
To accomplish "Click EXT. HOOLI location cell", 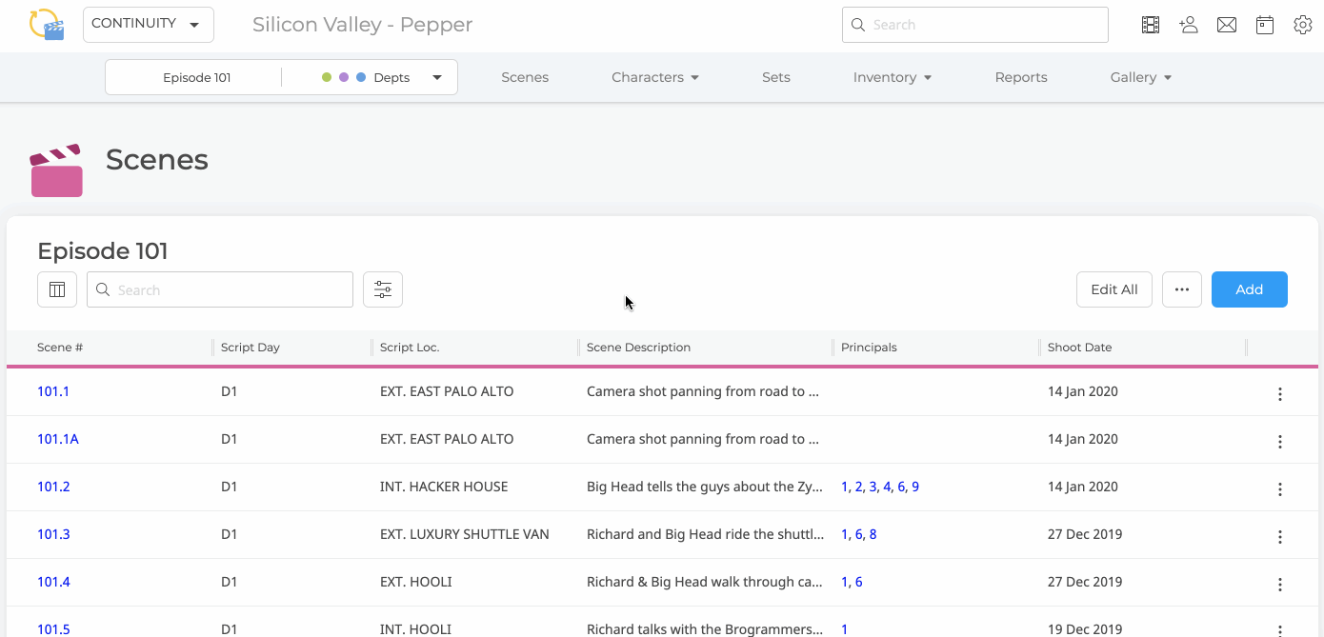I will point(415,582).
